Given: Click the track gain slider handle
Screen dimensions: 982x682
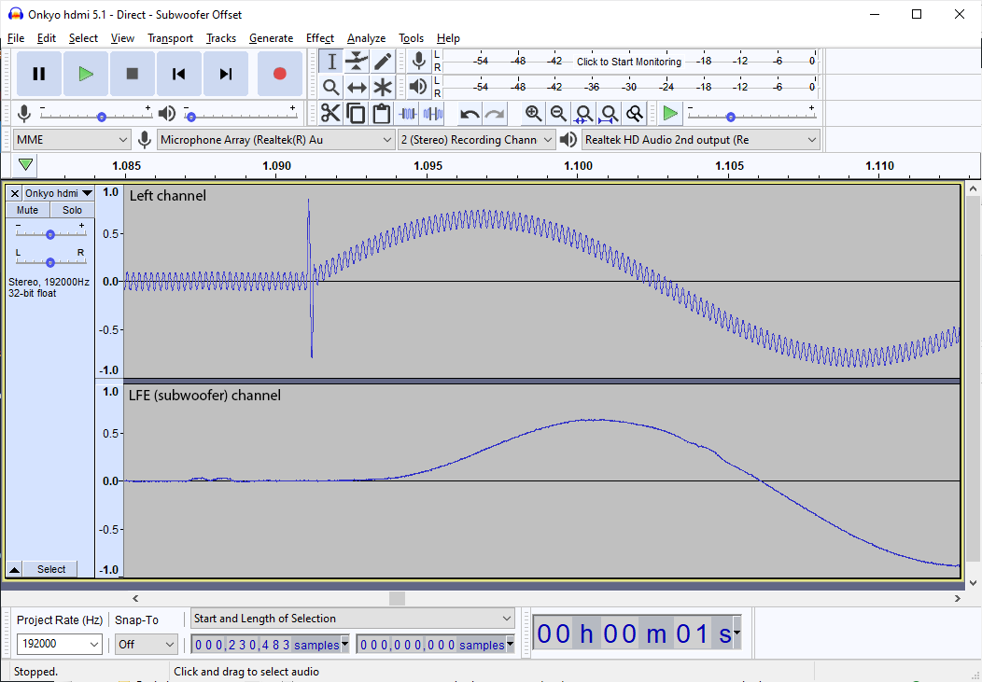Looking at the screenshot, I should tap(50, 234).
